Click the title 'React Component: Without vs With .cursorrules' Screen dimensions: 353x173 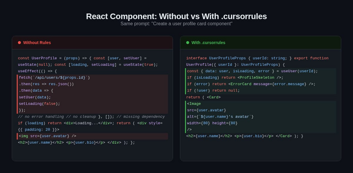point(176,16)
